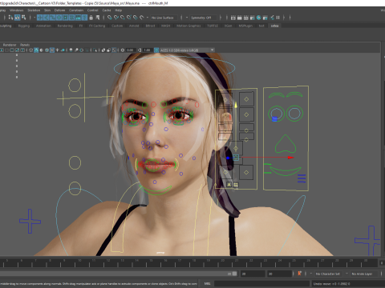Click the render current frame icon
Viewport: 385px width, 288px height.
tap(240, 18)
